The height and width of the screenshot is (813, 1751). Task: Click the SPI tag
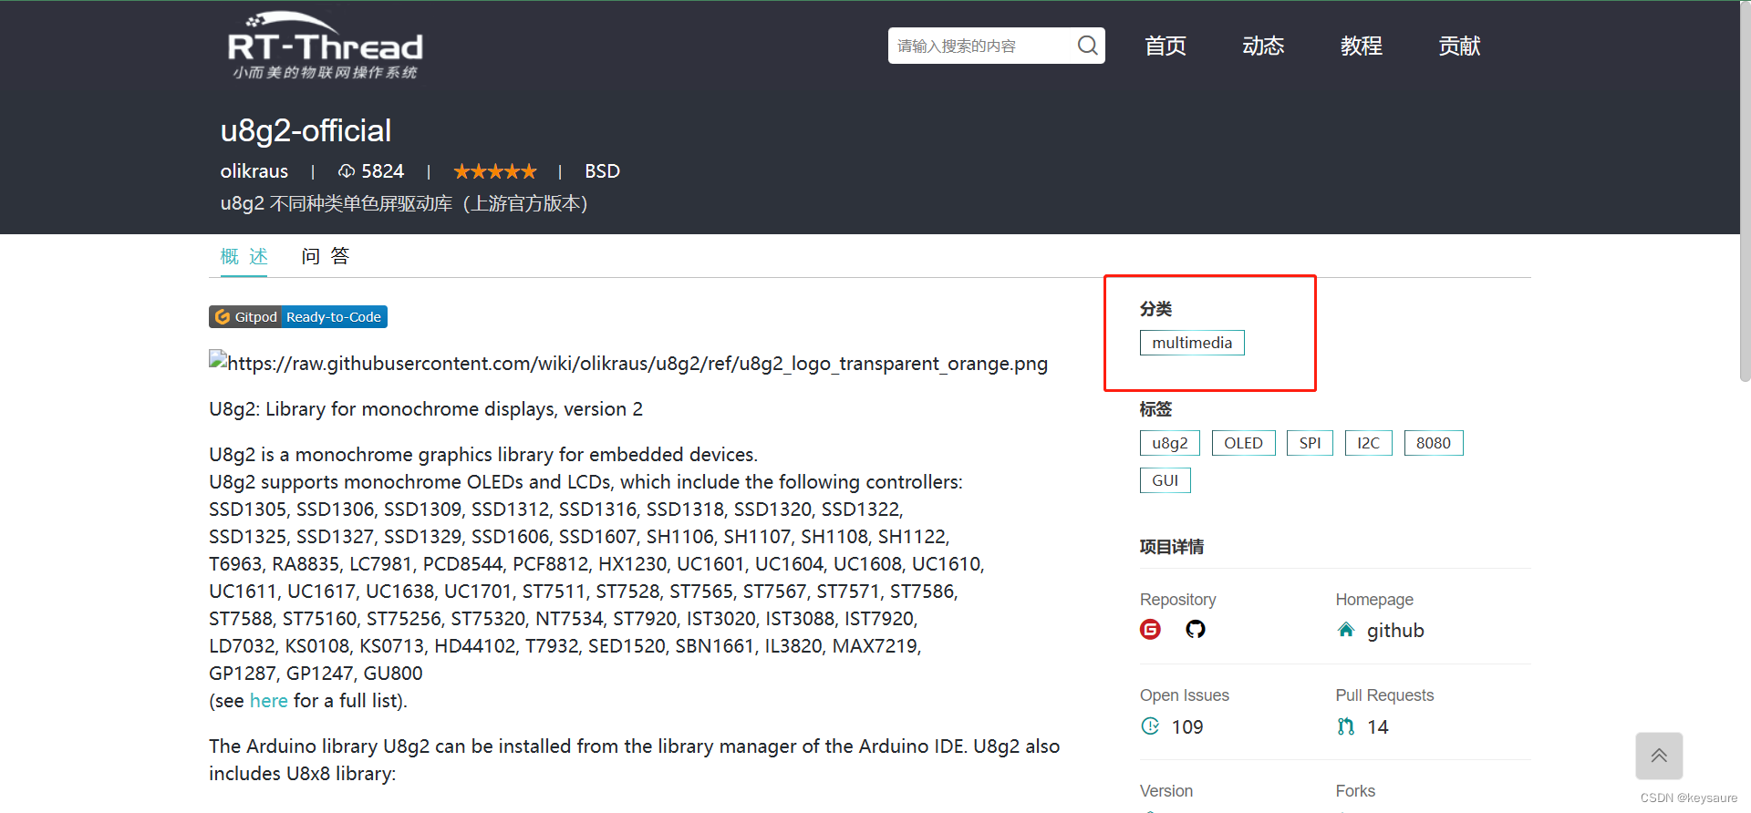[1311, 443]
